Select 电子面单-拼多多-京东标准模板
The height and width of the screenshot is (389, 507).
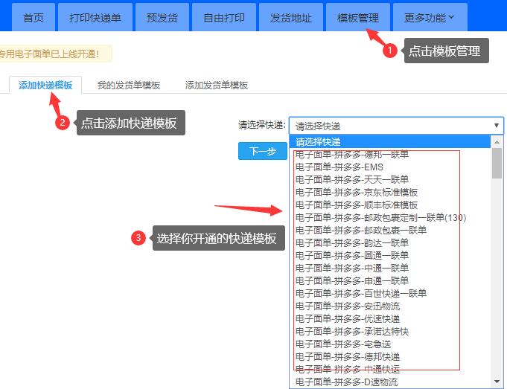point(389,192)
